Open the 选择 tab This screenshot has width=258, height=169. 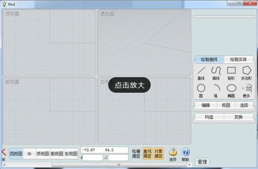pyautogui.click(x=244, y=105)
